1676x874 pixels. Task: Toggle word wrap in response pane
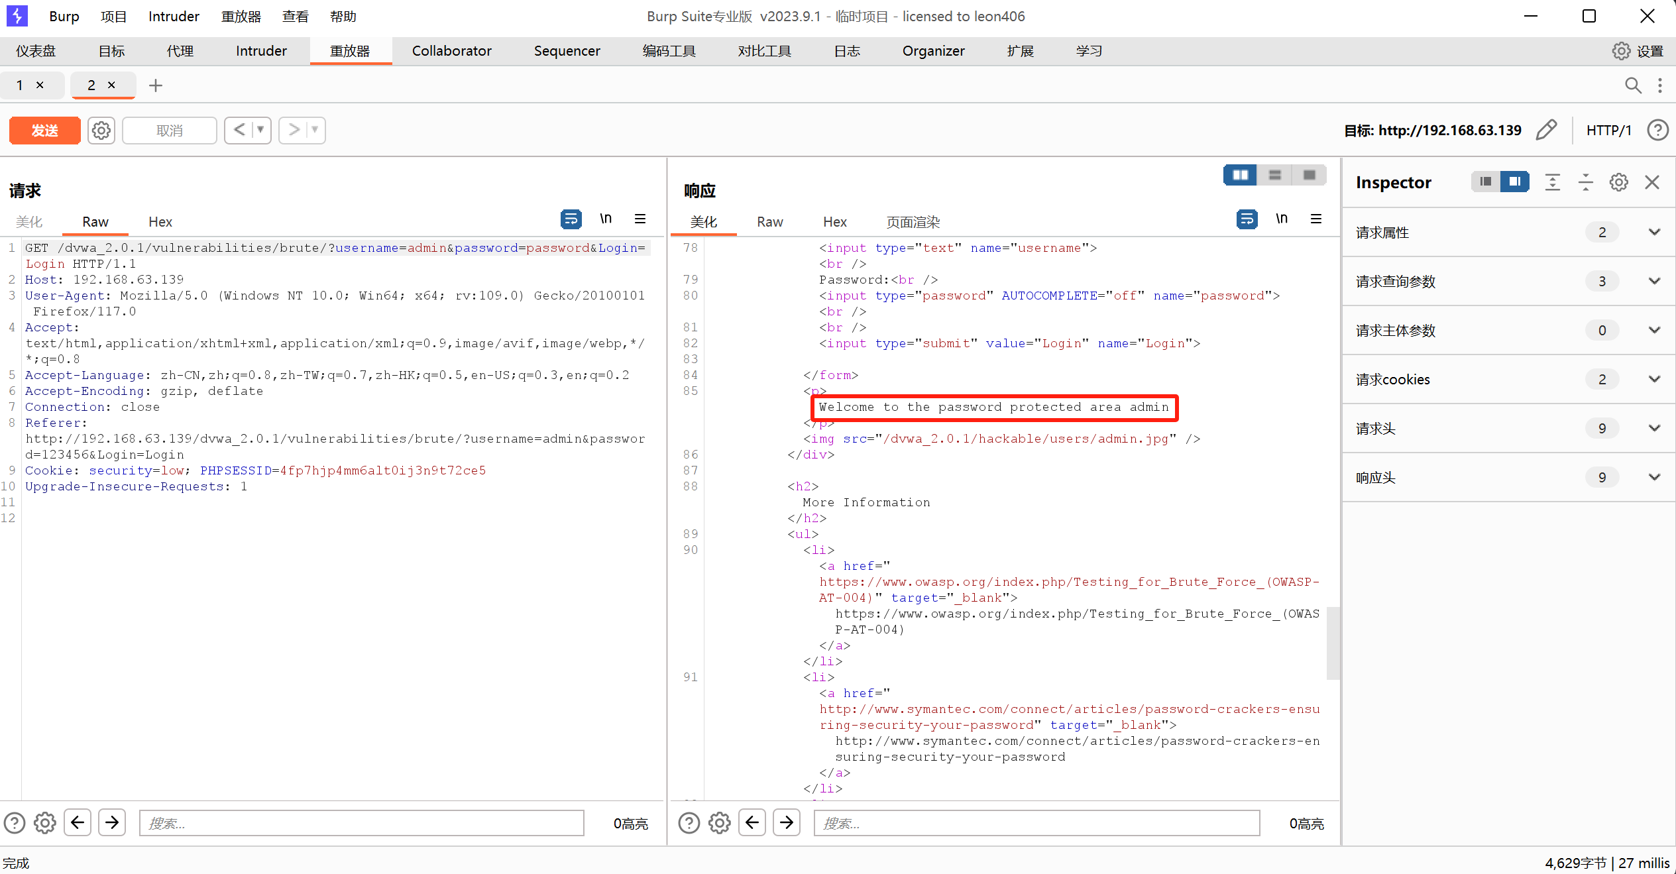point(1247,219)
